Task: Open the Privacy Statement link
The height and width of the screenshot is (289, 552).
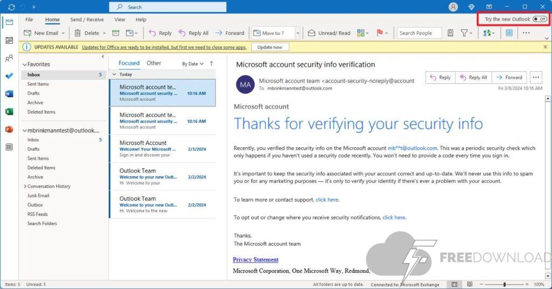Action: (x=256, y=259)
